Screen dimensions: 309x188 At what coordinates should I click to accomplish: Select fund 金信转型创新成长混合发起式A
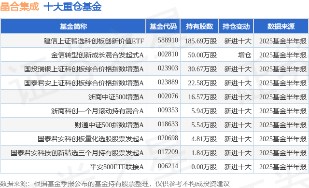(98, 55)
